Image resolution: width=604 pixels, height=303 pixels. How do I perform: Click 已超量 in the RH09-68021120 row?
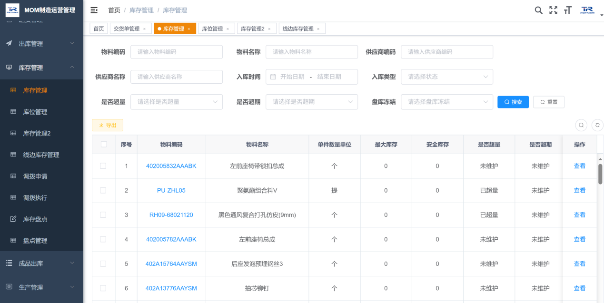pyautogui.click(x=489, y=215)
